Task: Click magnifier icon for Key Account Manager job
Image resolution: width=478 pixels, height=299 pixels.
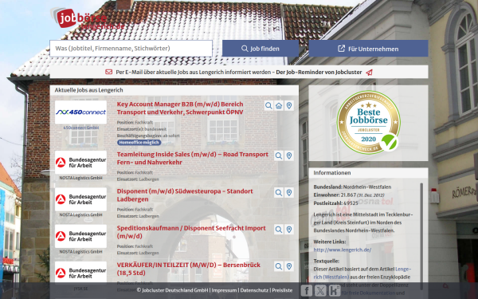Action: click(x=268, y=105)
